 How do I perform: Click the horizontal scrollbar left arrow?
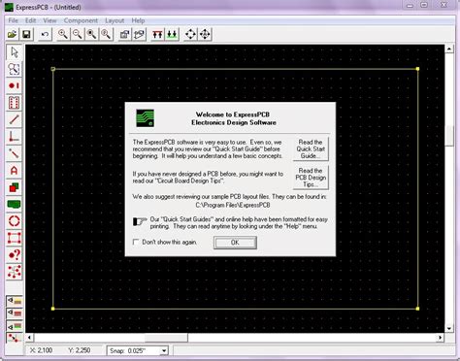pyautogui.click(x=29, y=338)
